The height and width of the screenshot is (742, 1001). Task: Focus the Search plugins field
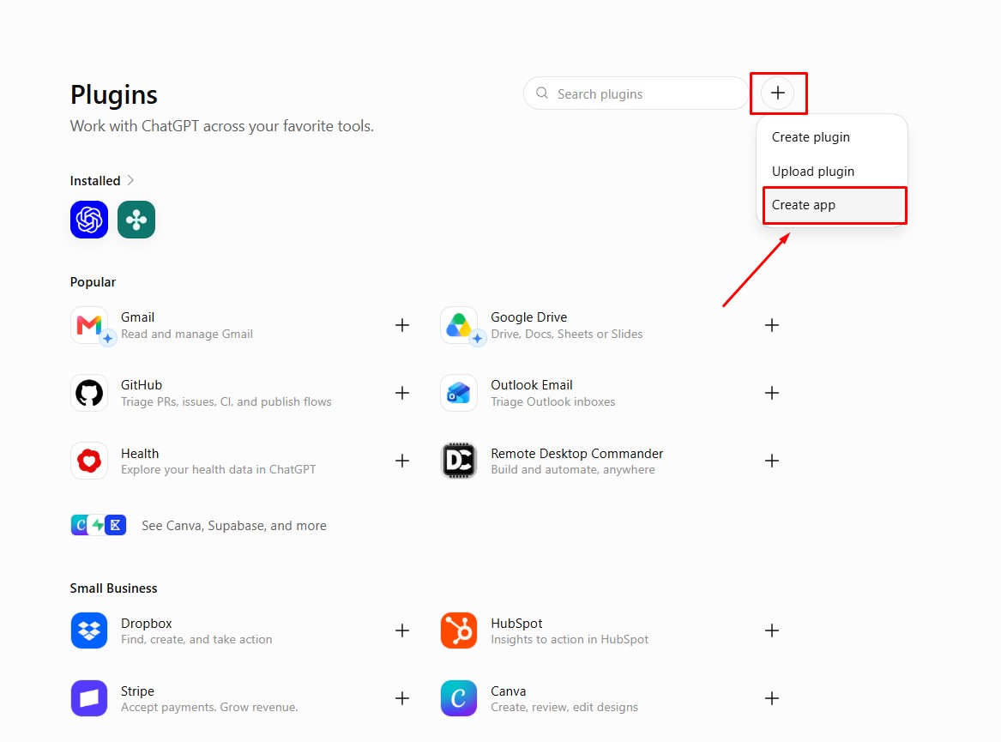[636, 94]
